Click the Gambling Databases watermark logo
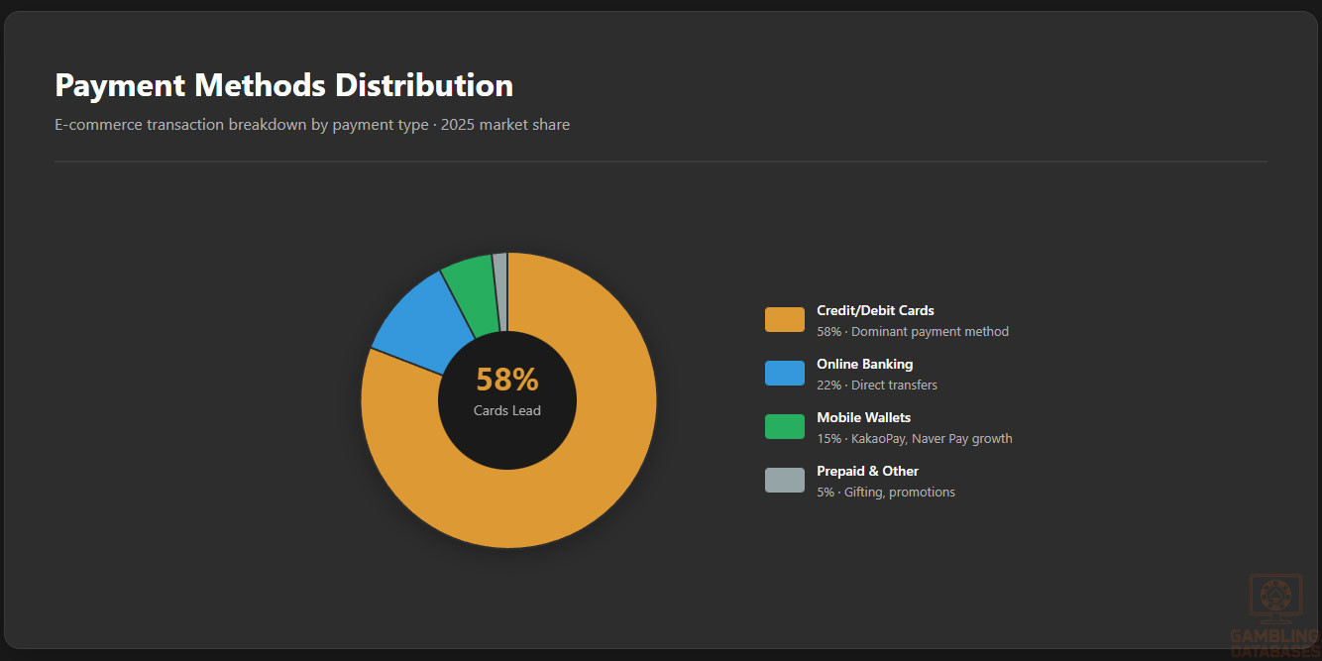This screenshot has width=1322, height=661. click(1274, 614)
